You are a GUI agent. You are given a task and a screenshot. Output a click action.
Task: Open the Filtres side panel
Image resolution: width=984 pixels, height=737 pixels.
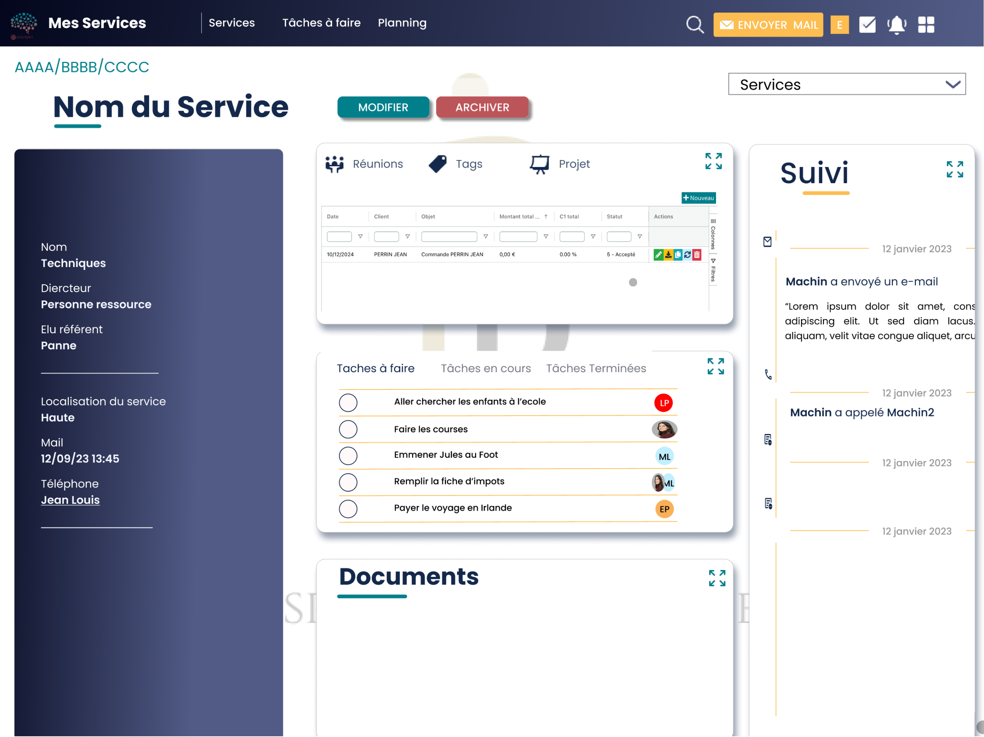coord(713,270)
